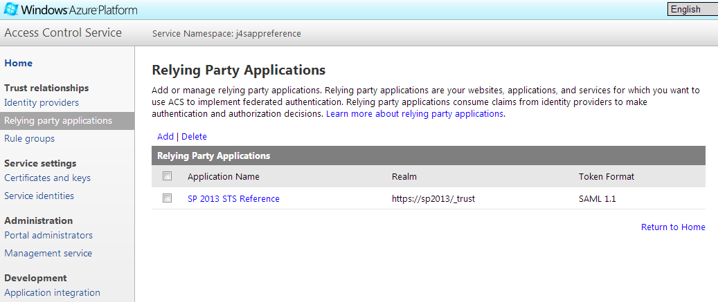The image size is (718, 302).
Task: Check the SP 2013 STS Reference row checkbox
Action: click(167, 198)
